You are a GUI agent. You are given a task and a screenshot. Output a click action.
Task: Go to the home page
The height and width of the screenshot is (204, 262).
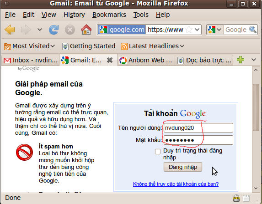point(86,30)
